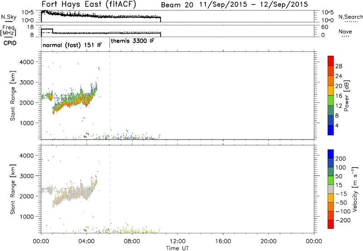Click 'themis 3300 IF' text
Image resolution: width=363 pixels, height=251 pixels.
132,41
